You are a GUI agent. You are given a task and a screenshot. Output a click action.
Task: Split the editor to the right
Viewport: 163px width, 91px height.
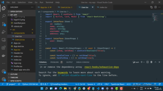155,7
